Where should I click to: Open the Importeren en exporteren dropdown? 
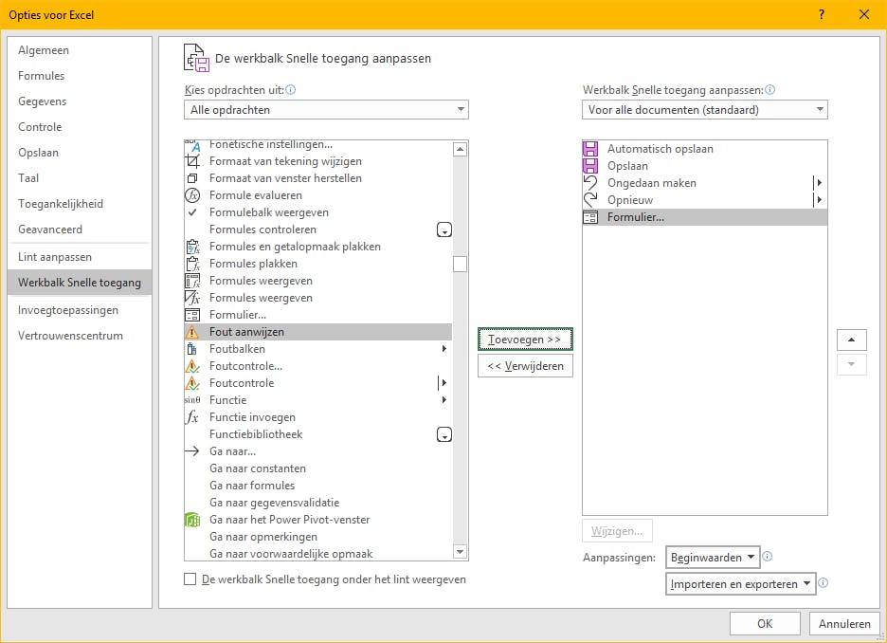coord(740,584)
